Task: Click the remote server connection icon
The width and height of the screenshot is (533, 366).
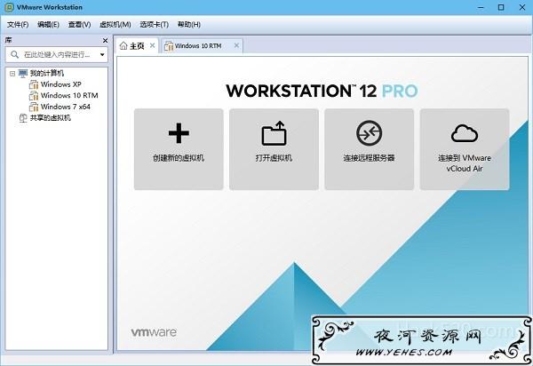Action: tap(370, 133)
